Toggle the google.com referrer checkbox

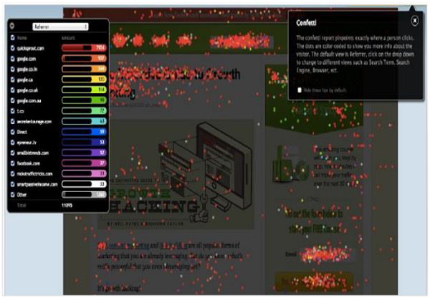pos(11,58)
